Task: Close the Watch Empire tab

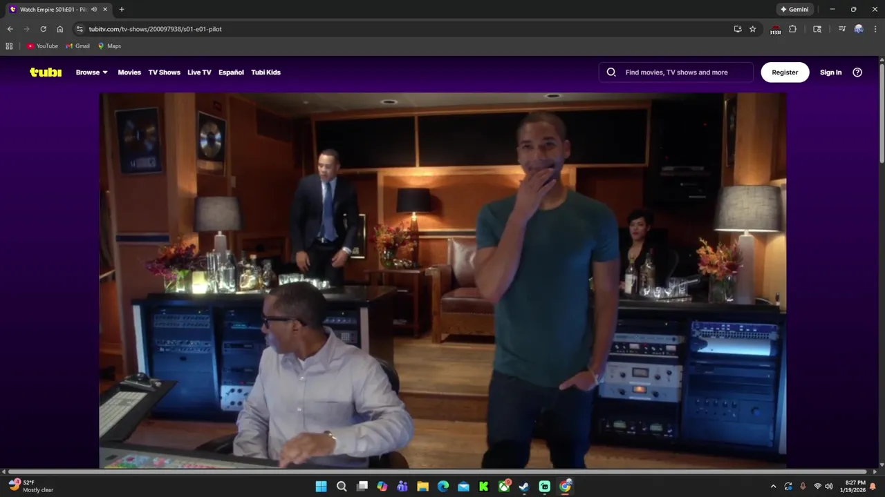Action: tap(105, 10)
